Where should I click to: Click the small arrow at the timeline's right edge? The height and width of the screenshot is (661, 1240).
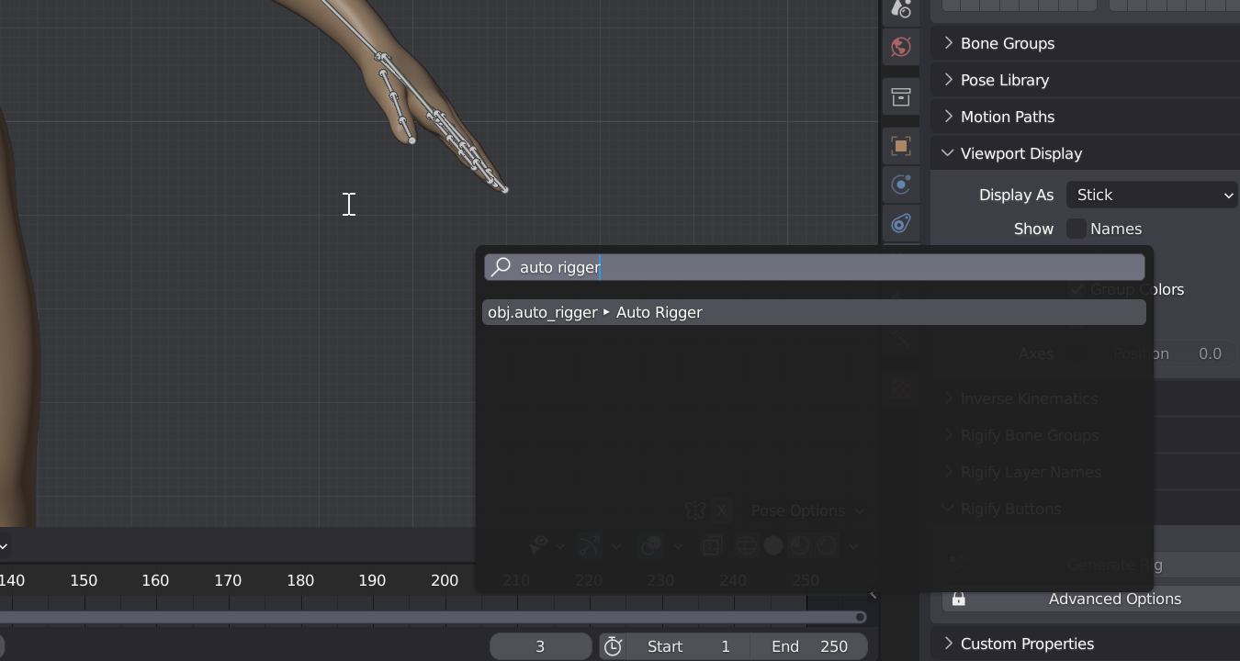coord(873,595)
